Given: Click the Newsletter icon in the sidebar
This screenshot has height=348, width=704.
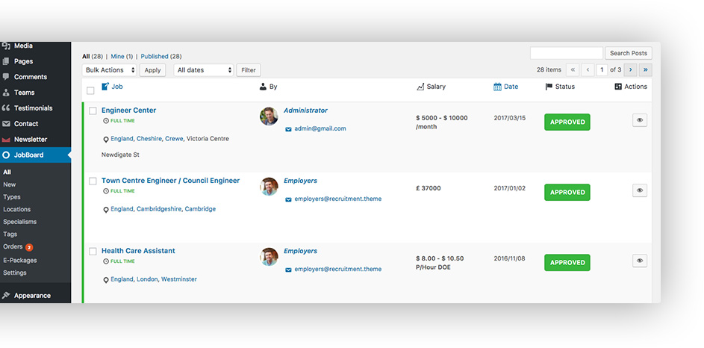Looking at the screenshot, I should [x=7, y=140].
